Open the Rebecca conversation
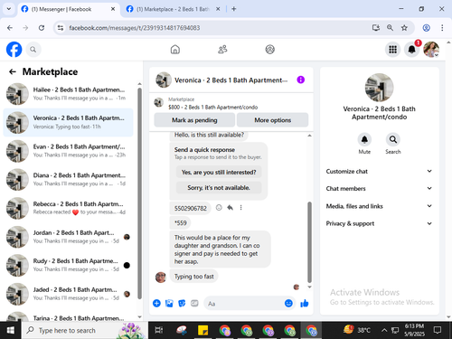 (x=68, y=208)
